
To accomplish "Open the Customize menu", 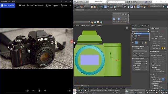I will tap(133, 4).
